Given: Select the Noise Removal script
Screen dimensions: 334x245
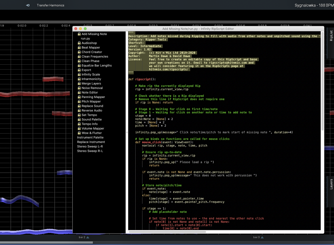Looking at the screenshot, I should point(92,88).
